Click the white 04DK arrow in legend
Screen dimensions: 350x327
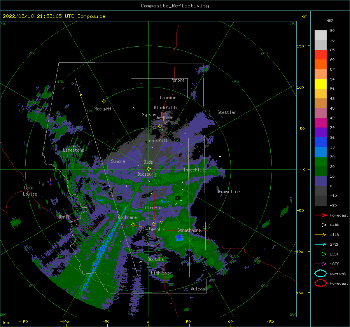pos(320,225)
